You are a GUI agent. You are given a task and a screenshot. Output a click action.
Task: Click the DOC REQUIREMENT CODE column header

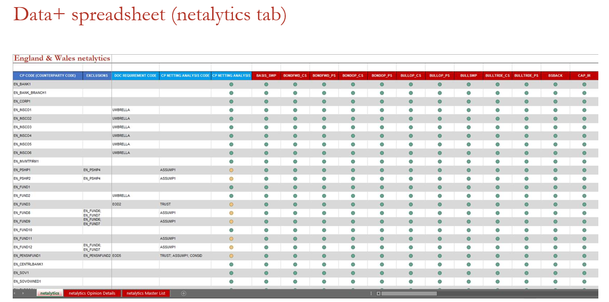click(136, 75)
